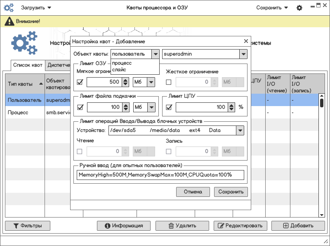The image size is (330, 246).
Task: Click the Редактировать edit button
Action: (x=240, y=226)
